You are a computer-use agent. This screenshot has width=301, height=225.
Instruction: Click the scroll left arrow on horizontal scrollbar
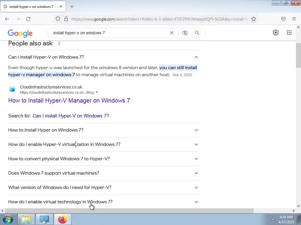pyautogui.click(x=2, y=211)
